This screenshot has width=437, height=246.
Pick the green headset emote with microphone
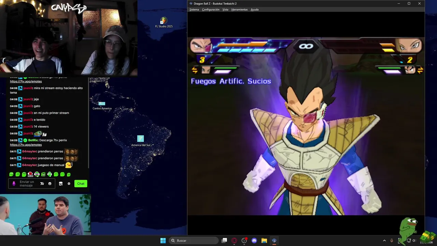coord(50,174)
